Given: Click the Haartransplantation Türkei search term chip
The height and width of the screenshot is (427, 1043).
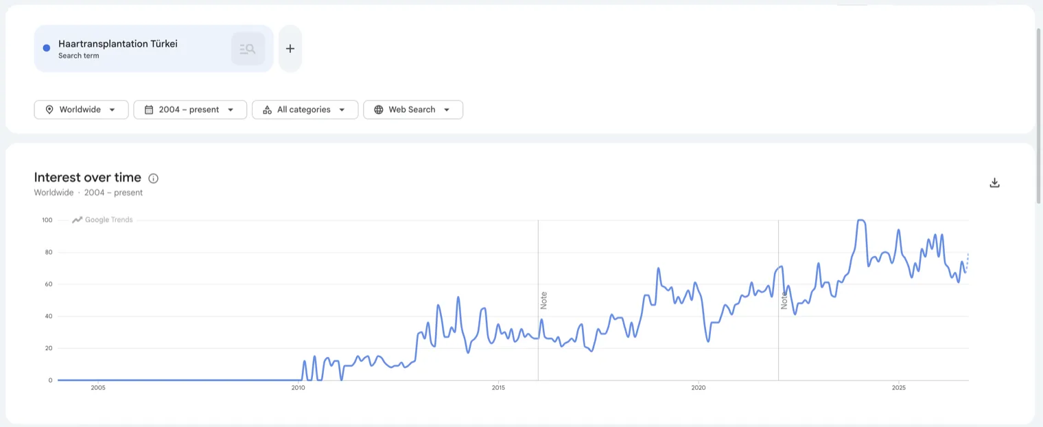Looking at the screenshot, I should 154,49.
